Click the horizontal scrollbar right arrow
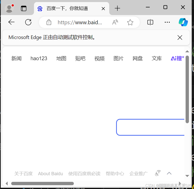This screenshot has height=189, width=194. pos(180,183)
